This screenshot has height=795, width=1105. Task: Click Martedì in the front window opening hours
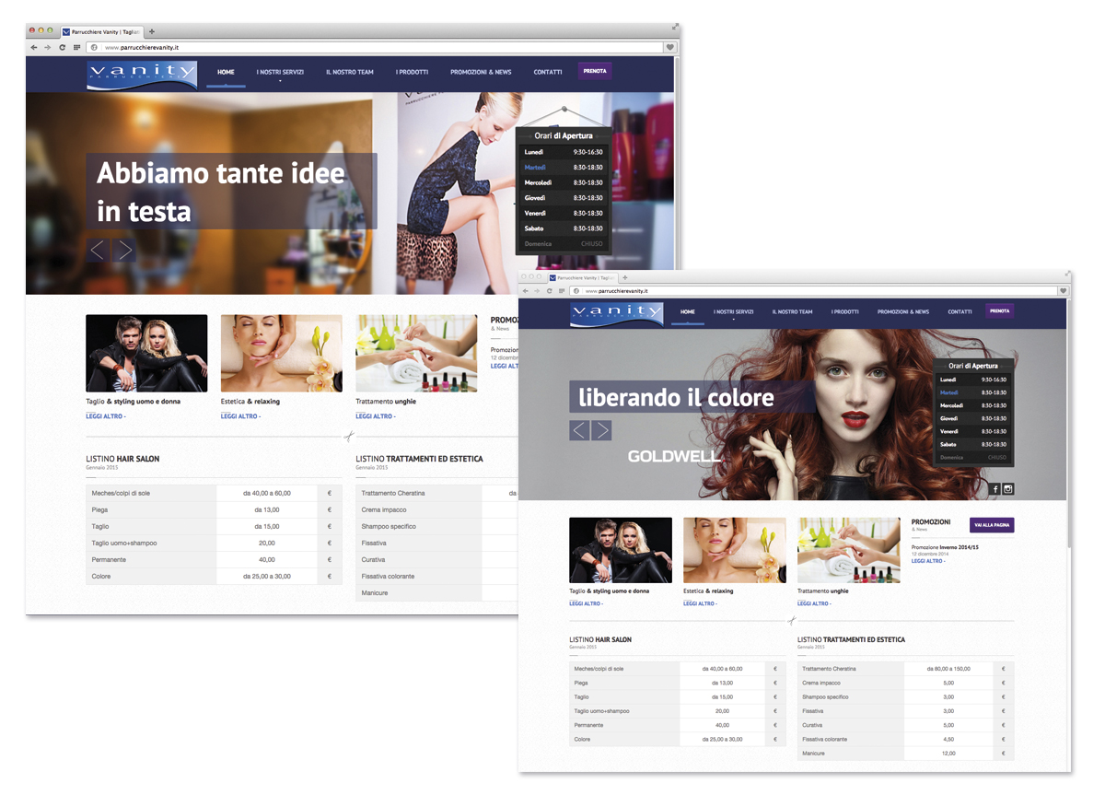tap(972, 392)
